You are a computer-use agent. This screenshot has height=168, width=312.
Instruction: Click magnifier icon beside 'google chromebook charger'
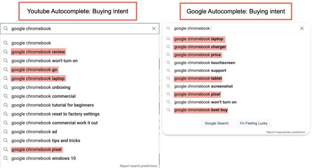tap(168, 47)
